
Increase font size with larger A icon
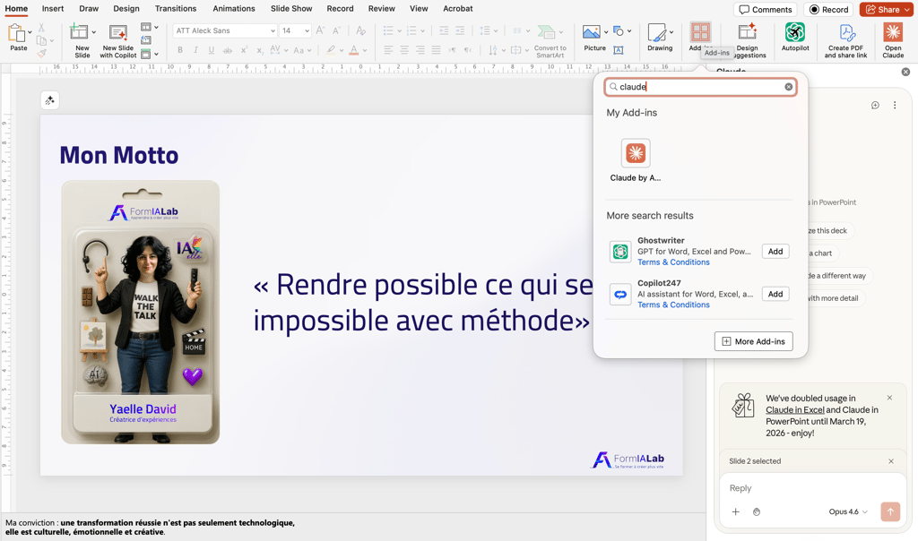pyautogui.click(x=320, y=30)
